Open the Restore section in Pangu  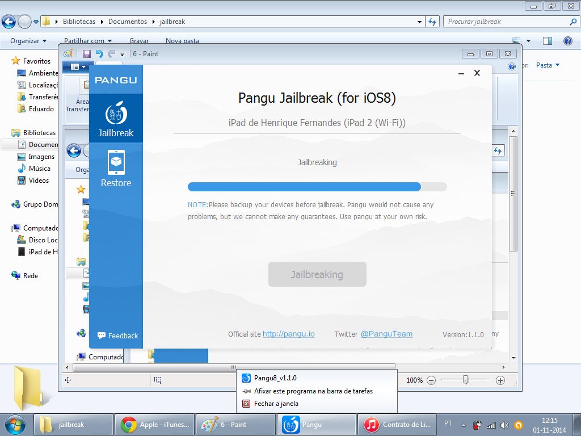[116, 169]
